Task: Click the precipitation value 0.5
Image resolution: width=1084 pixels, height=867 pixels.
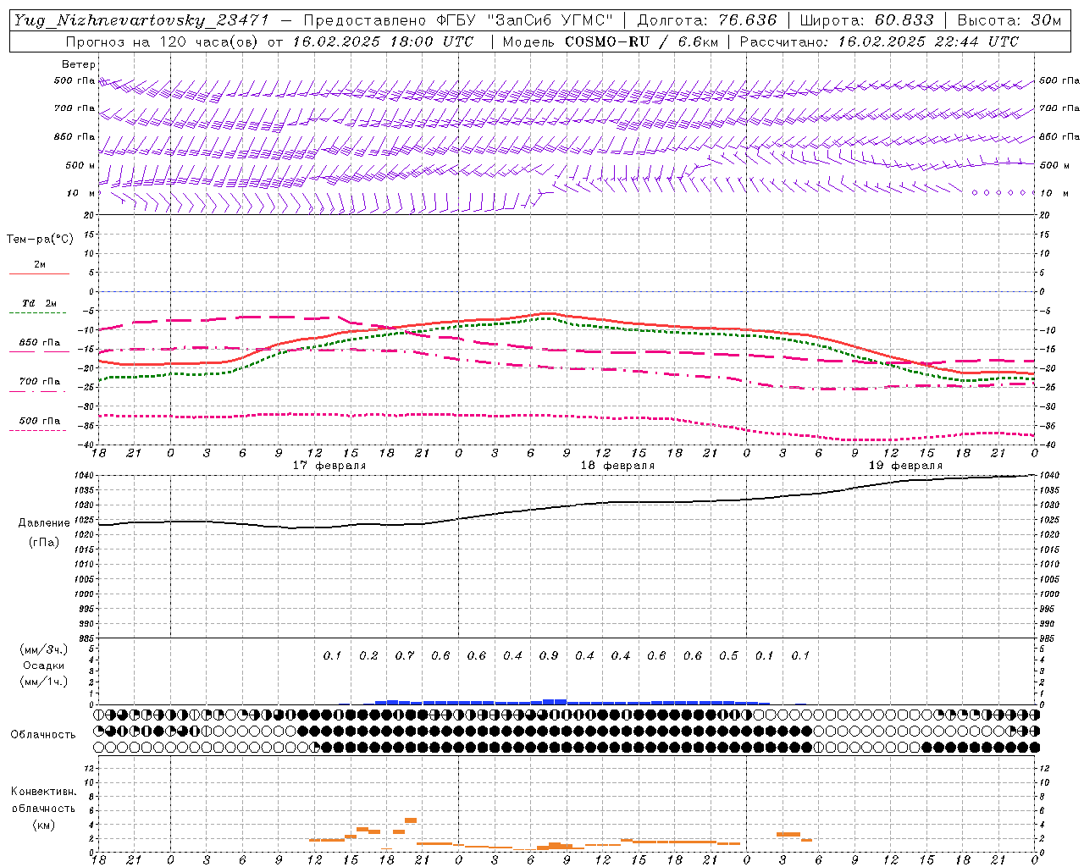Action: click(728, 656)
